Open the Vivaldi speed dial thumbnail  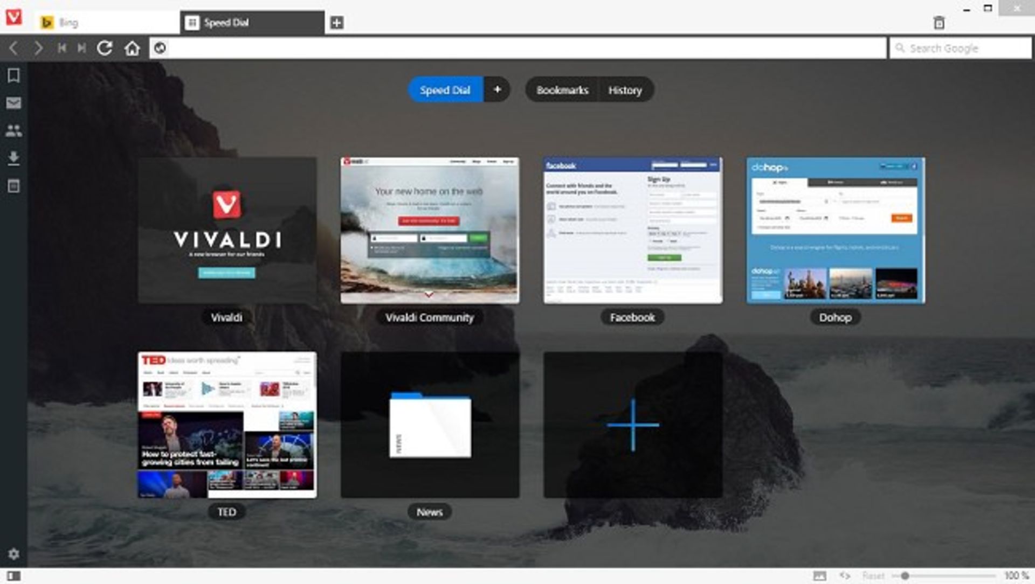(x=227, y=230)
